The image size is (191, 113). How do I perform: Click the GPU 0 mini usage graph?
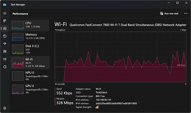[x=18, y=89]
